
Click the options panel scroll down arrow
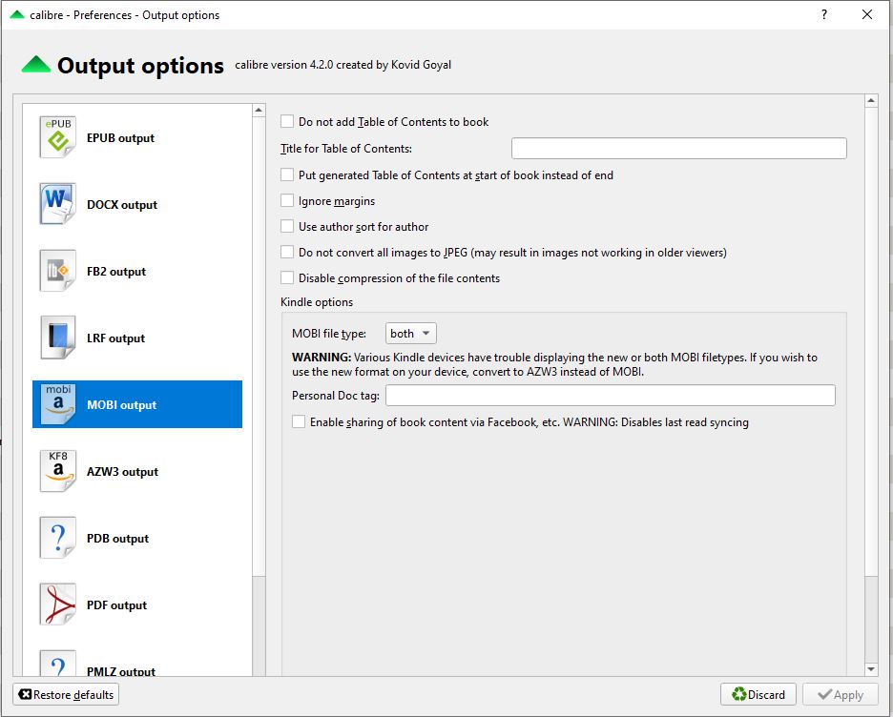[x=871, y=669]
